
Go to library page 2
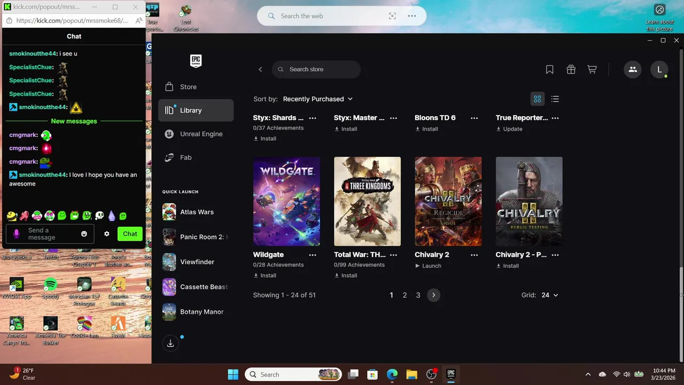(405, 295)
